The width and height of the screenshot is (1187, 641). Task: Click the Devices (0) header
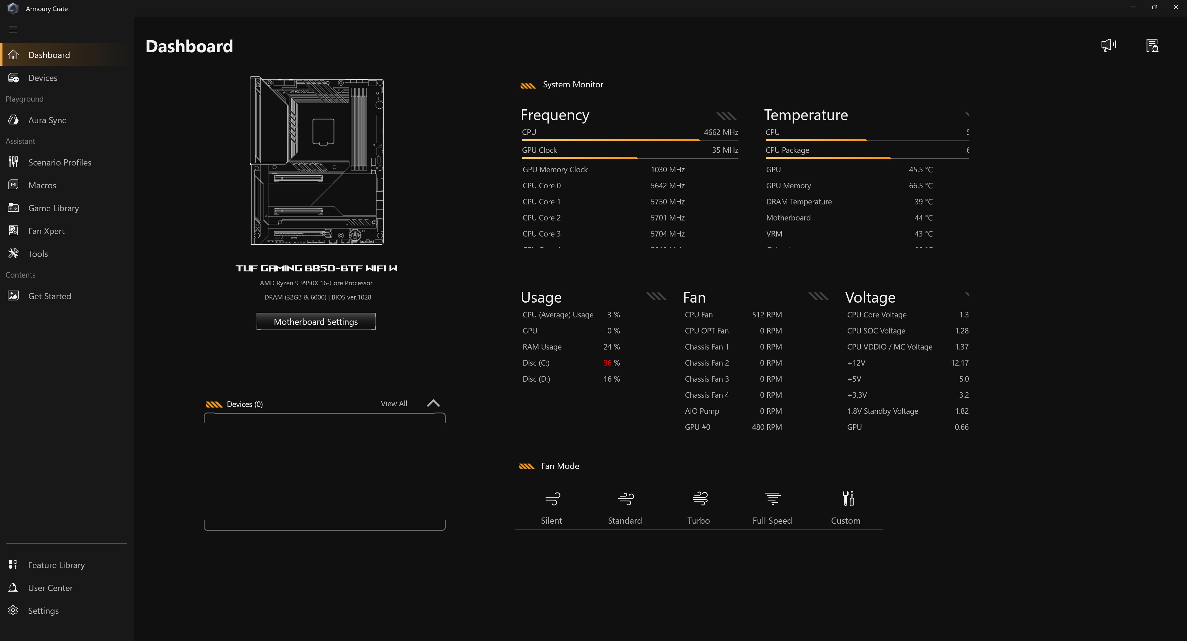[x=245, y=404]
